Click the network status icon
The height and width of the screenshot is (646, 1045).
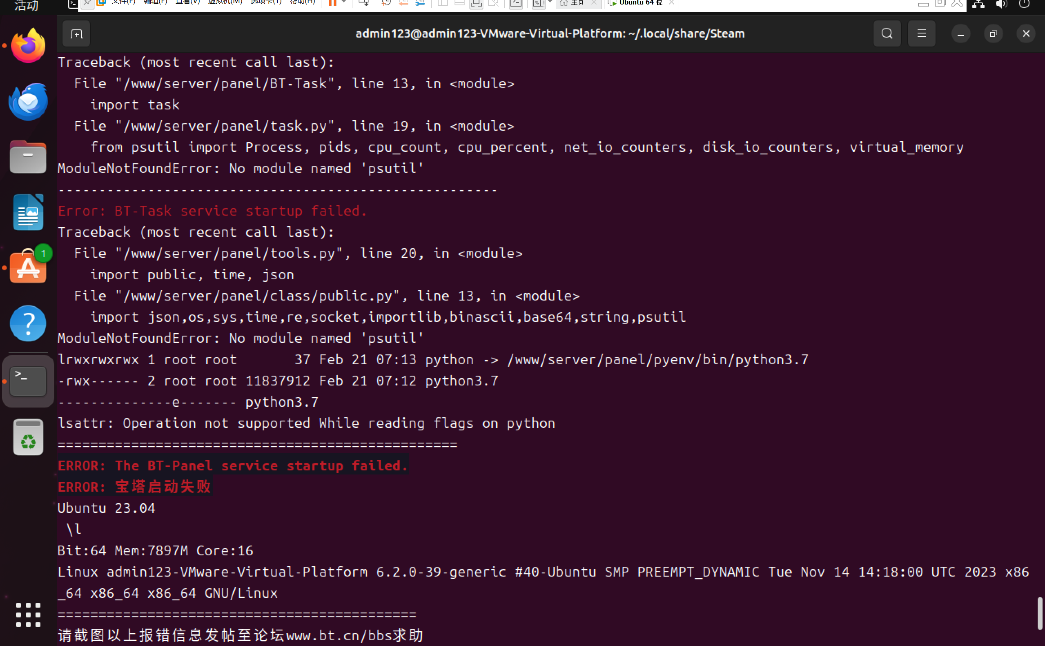coord(978,4)
